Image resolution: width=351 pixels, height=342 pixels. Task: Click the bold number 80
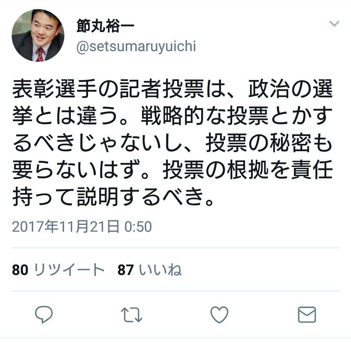(x=20, y=270)
